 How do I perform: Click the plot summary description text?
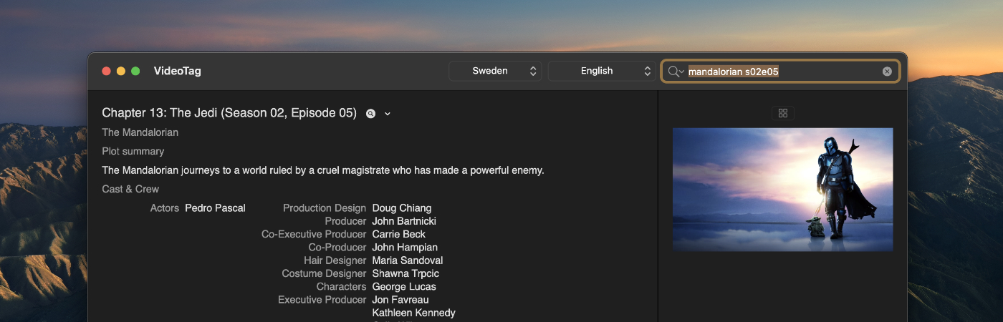[323, 170]
